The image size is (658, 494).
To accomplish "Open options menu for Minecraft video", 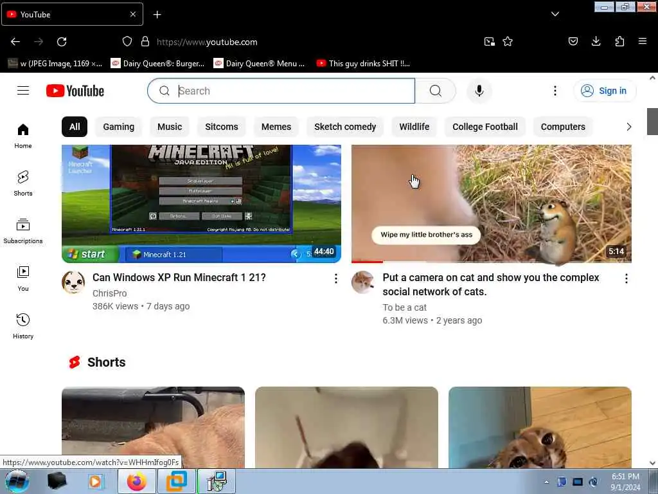I will click(x=335, y=279).
